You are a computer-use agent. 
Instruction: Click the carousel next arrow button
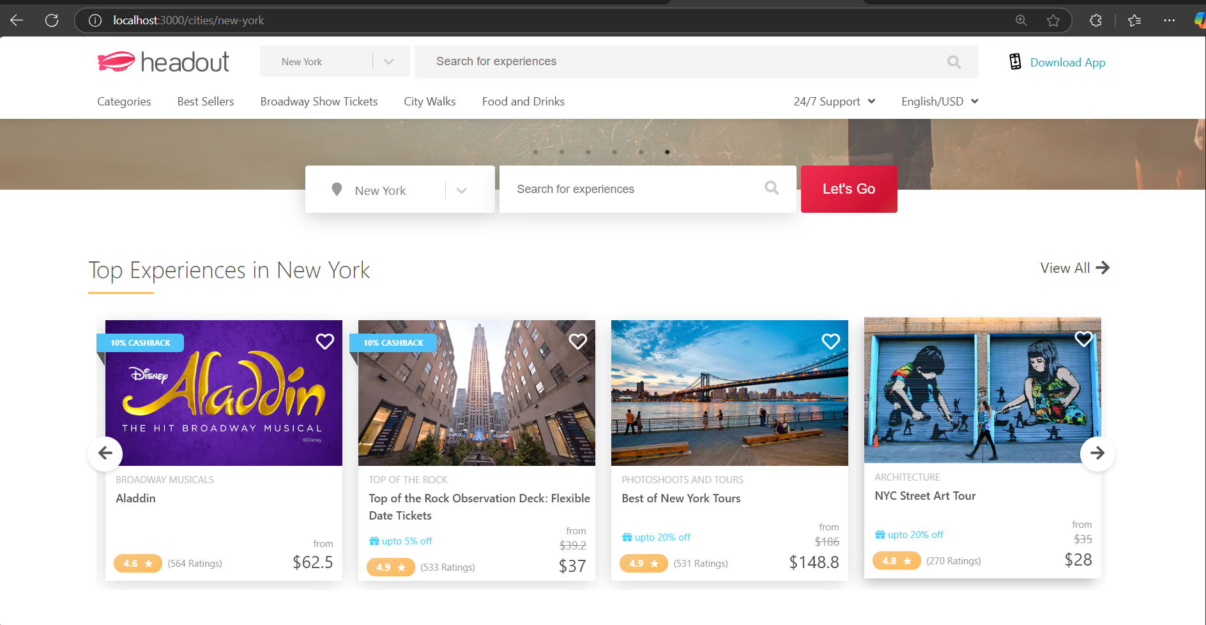1097,454
